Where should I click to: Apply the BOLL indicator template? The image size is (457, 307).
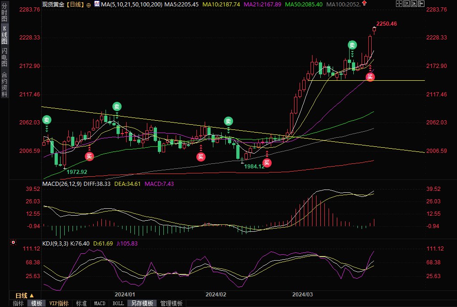tap(118, 303)
